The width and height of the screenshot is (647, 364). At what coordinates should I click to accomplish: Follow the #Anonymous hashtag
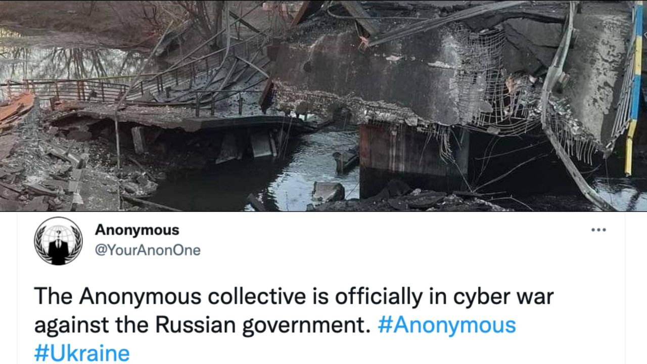[447, 325]
